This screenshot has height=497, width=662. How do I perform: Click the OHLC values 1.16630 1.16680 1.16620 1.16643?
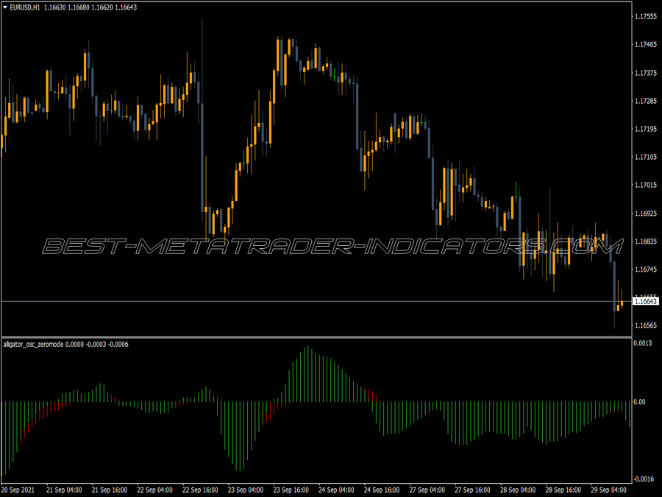pos(90,7)
